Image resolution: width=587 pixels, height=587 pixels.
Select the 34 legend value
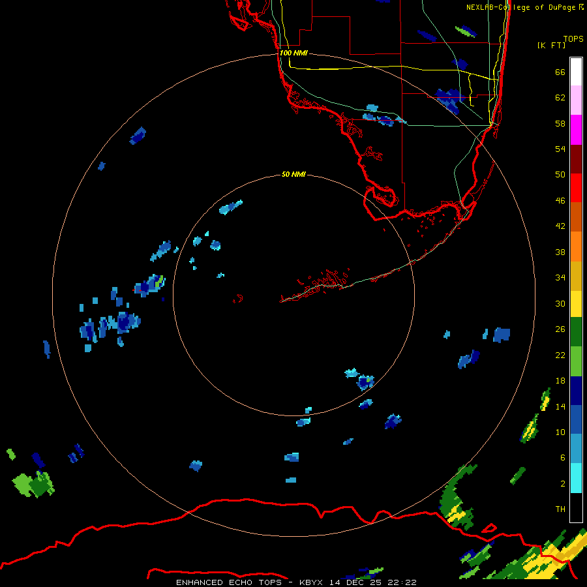[x=560, y=278]
